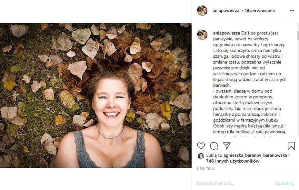This screenshot has height=190, width=299.
Task: Focus the 'Dodaj komentarz...' comment field
Action: coord(232,183)
